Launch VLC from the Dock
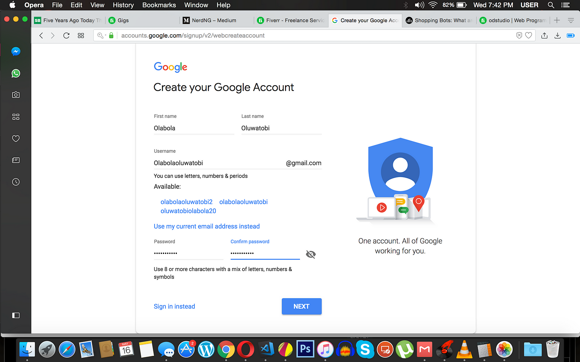This screenshot has height=362, width=580. coord(464,349)
